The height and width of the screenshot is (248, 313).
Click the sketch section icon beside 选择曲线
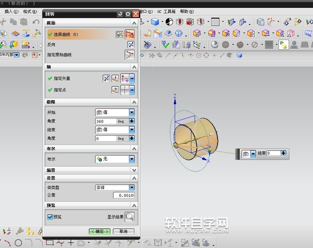[120, 34]
